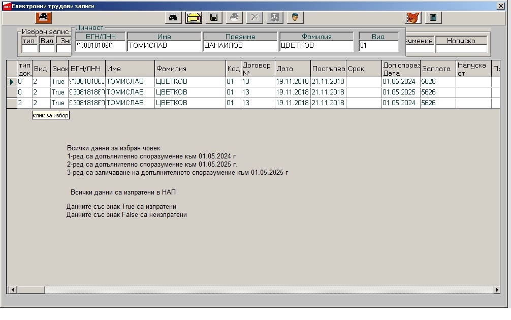Click the Презиме field containing ДАНАИЛОВ

point(240,46)
